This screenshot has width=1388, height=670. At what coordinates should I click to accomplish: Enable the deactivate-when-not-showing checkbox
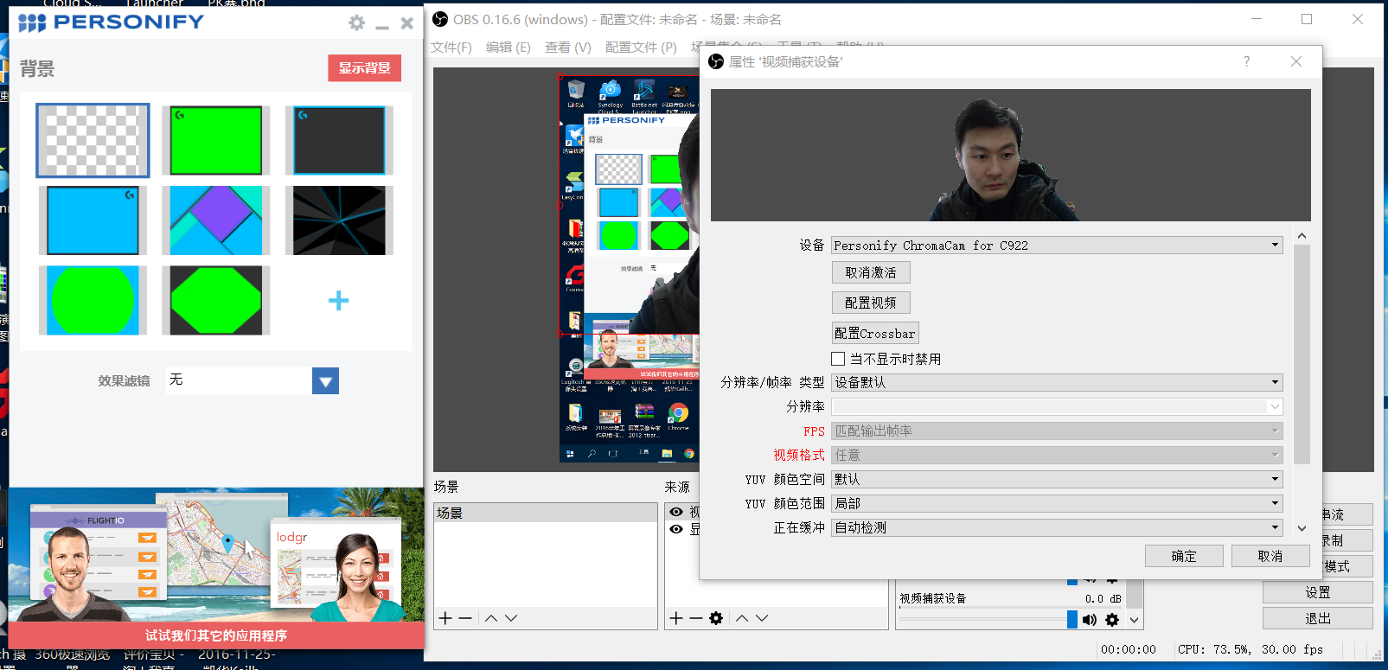click(x=838, y=359)
